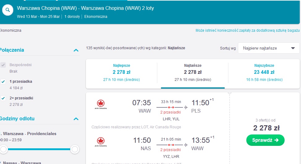The image size is (301, 164).
Task: Open the additional baggage fee notice link
Action: pos(248,30)
